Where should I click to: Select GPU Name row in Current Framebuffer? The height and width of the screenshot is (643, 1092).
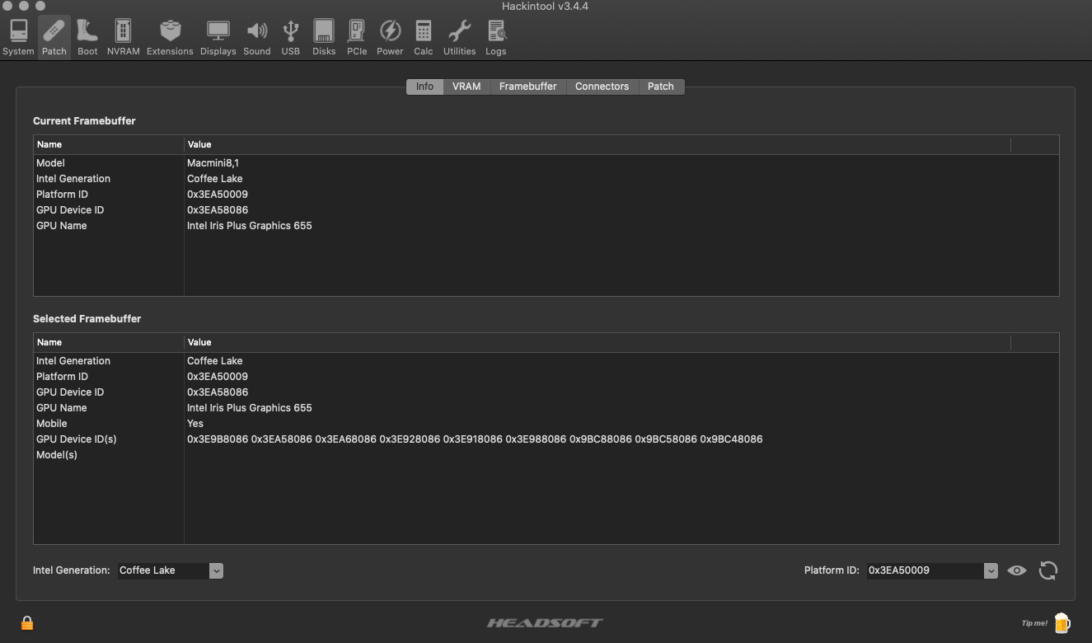point(546,226)
